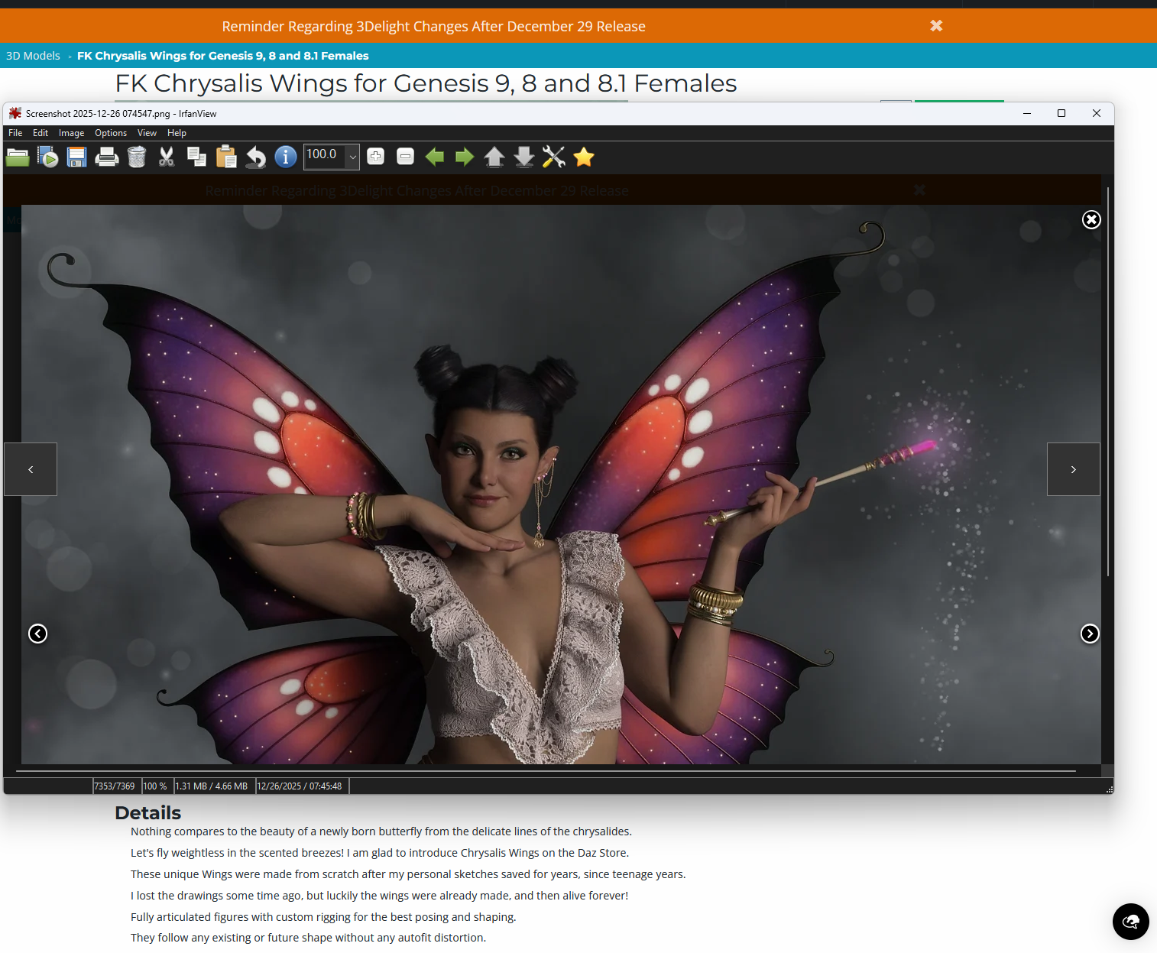The width and height of the screenshot is (1157, 953).
Task: Click the yellow star favorites icon
Action: (x=584, y=157)
